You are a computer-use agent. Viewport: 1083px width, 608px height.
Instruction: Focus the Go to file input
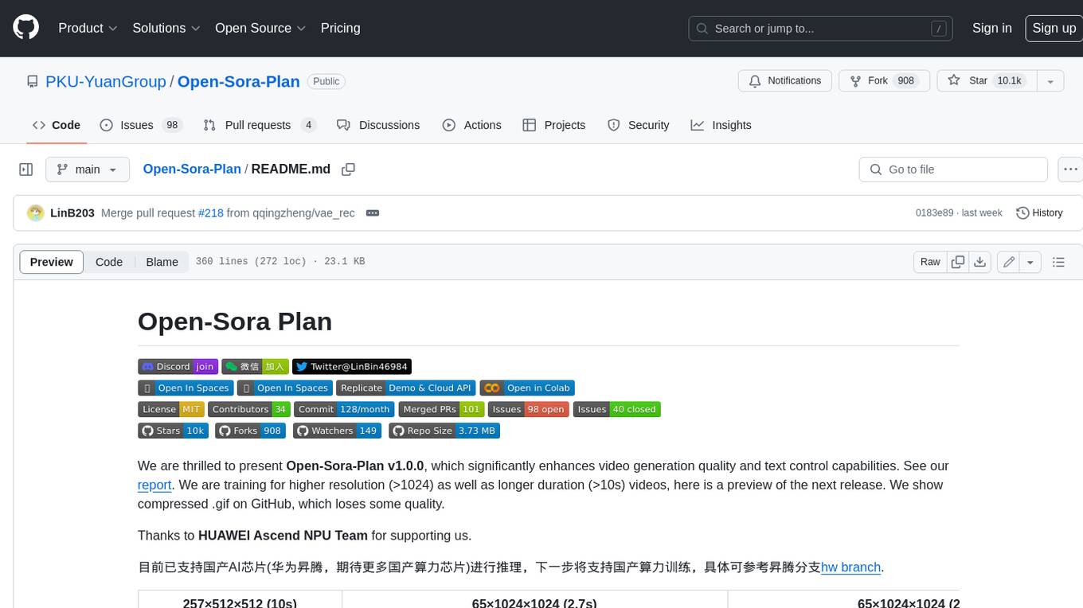pyautogui.click(x=953, y=170)
